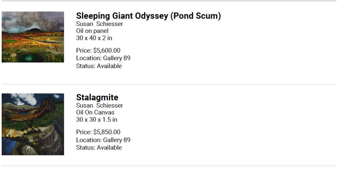The width and height of the screenshot is (341, 174).
Task: Open Sleeping Giant Odyssey painting thumbnail
Action: coord(33,37)
